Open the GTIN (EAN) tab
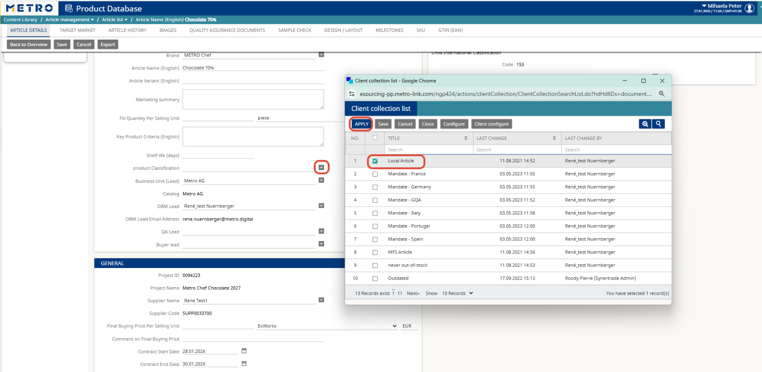Screen dimensions: 762x372 [x=450, y=30]
